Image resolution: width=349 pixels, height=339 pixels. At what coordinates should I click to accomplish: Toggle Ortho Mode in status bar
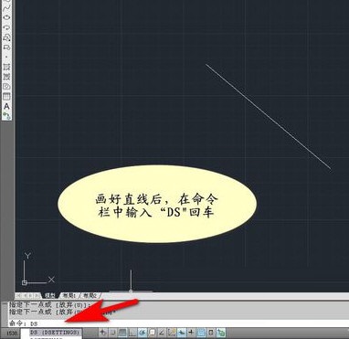tap(132, 333)
